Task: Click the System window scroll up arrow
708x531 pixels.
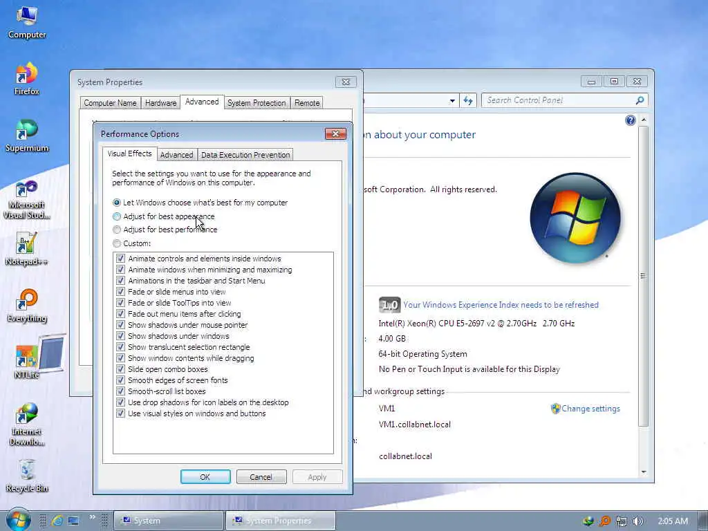Action: click(644, 120)
